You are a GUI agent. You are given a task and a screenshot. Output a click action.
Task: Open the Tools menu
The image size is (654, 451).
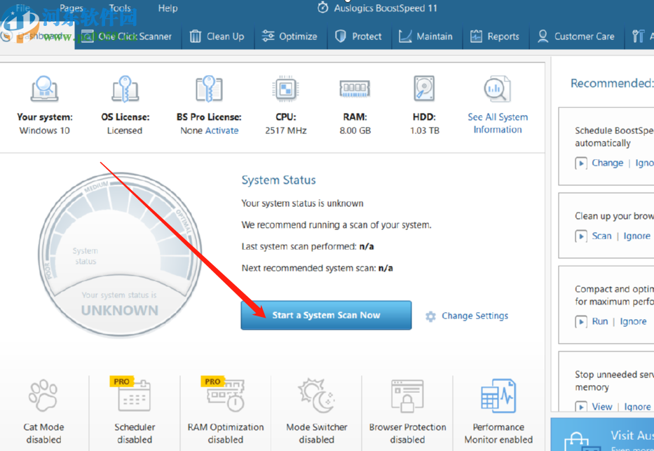(120, 8)
